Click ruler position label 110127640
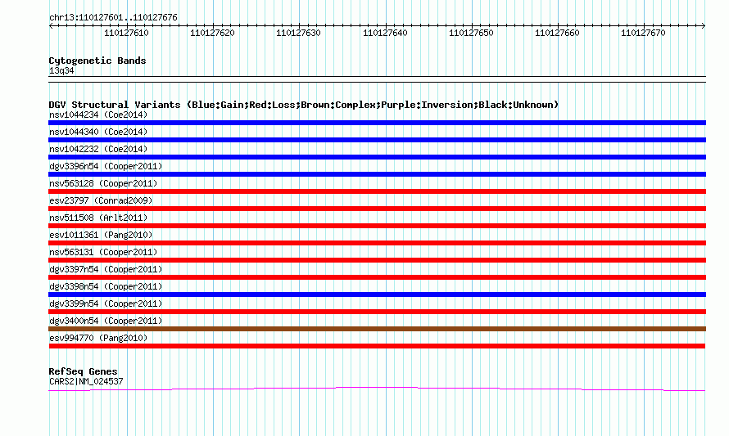This screenshot has width=729, height=436. pyautogui.click(x=384, y=33)
